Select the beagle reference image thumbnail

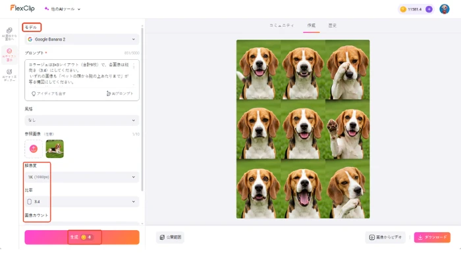55,149
